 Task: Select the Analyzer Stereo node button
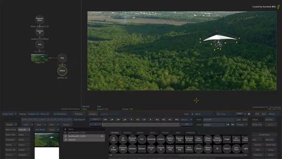pyautogui.click(x=132, y=139)
